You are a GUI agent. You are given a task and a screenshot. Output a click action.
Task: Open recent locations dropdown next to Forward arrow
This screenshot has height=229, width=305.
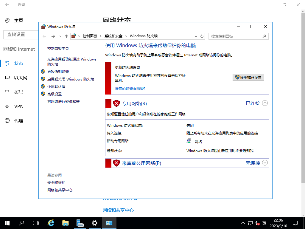tap(60, 36)
